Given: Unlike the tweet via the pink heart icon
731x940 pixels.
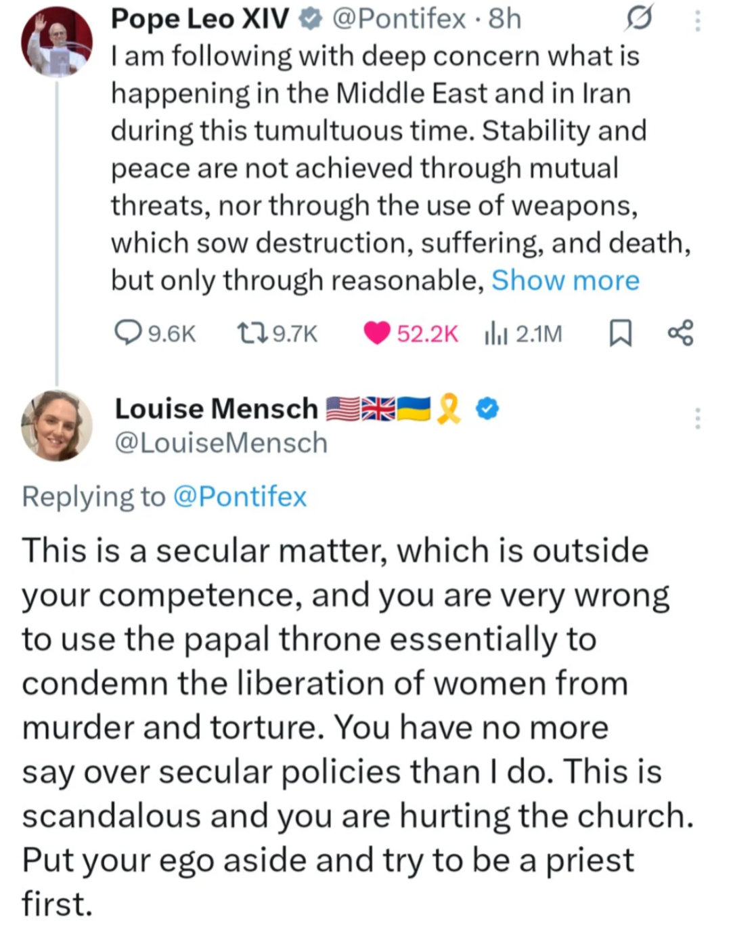Looking at the screenshot, I should [x=376, y=333].
